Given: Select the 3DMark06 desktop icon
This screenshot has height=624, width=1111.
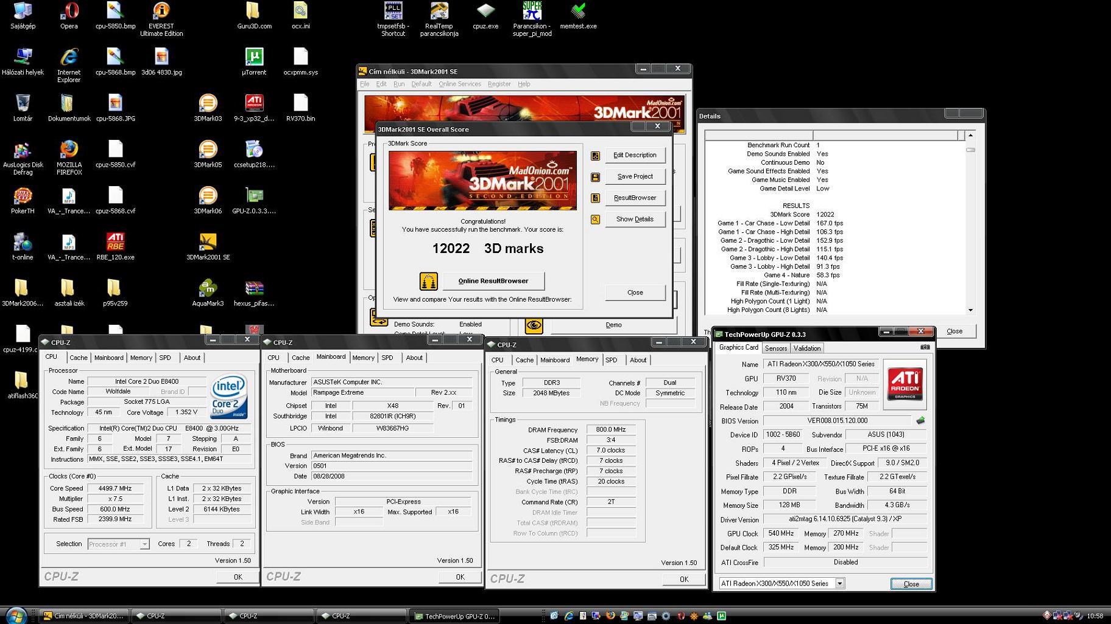Looking at the screenshot, I should [x=208, y=200].
